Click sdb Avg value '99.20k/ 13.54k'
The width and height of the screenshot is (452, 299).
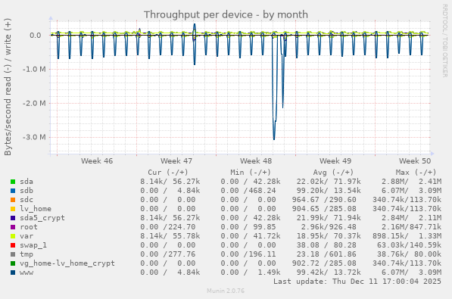pos(329,191)
